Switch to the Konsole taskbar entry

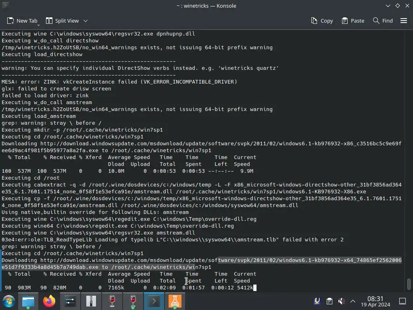coord(154,301)
